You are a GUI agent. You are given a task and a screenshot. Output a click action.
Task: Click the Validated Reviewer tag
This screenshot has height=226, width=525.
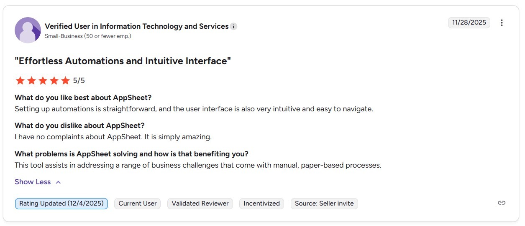tap(200, 203)
